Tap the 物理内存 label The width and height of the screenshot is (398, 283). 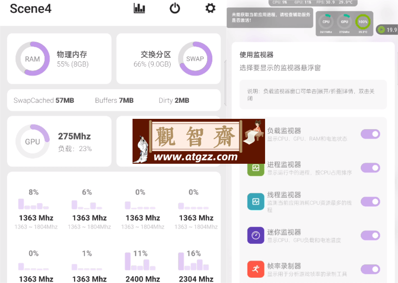(x=72, y=54)
